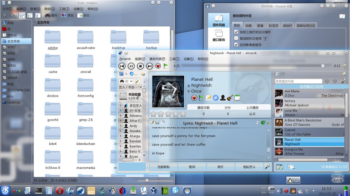Switch Dolphin to details view mode
The image size is (350, 196).
[30, 15]
